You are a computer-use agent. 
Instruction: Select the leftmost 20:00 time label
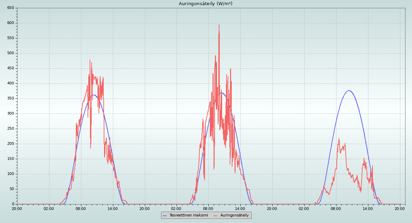pos(17,208)
